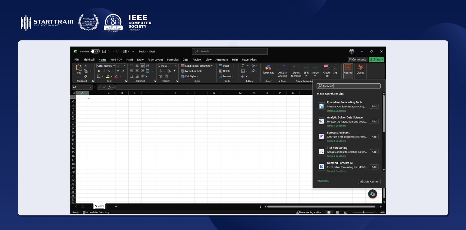The width and height of the screenshot is (466, 230).
Task: Toggle the AutoSave switch
Action: 95,52
